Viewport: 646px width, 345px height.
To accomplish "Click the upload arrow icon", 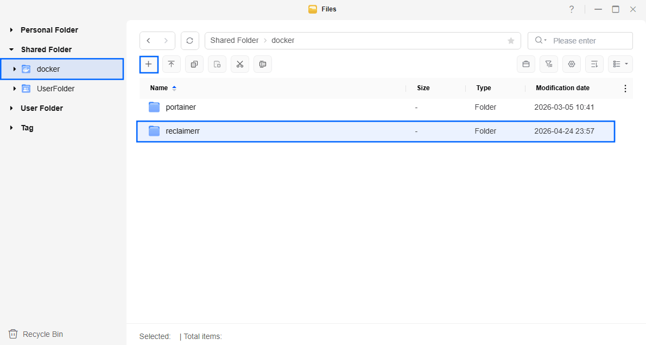I will pos(171,64).
